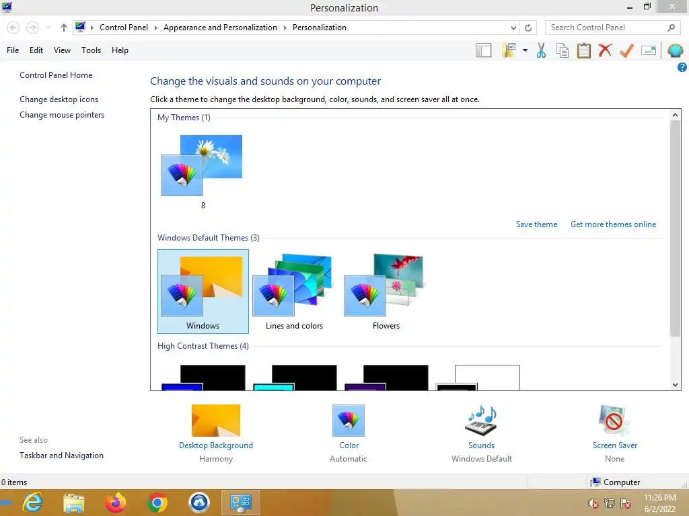
Task: Click the Refresh button in address bar
Action: 528,28
